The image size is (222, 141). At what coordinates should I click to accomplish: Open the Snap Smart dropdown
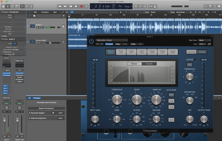160,12
